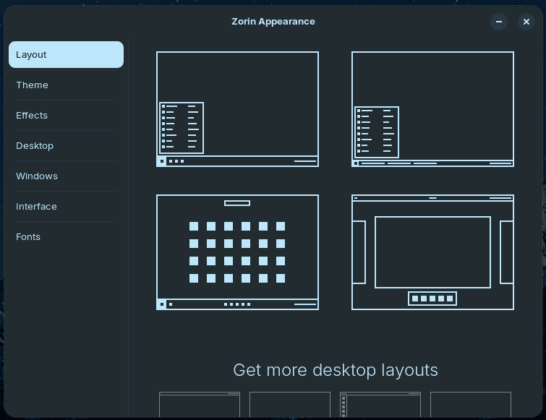
Task: Go to the Desktop settings section
Action: point(66,145)
